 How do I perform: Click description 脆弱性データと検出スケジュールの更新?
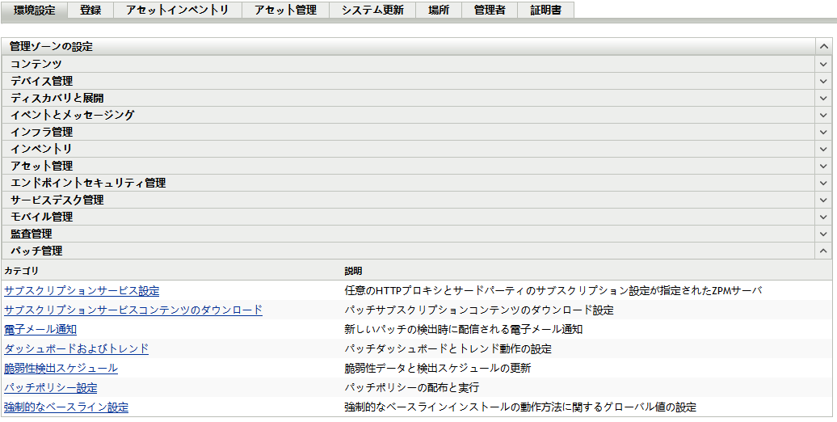pyautogui.click(x=438, y=368)
